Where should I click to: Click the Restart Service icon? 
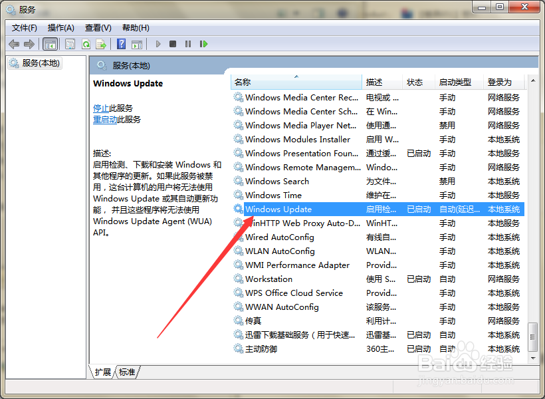203,44
